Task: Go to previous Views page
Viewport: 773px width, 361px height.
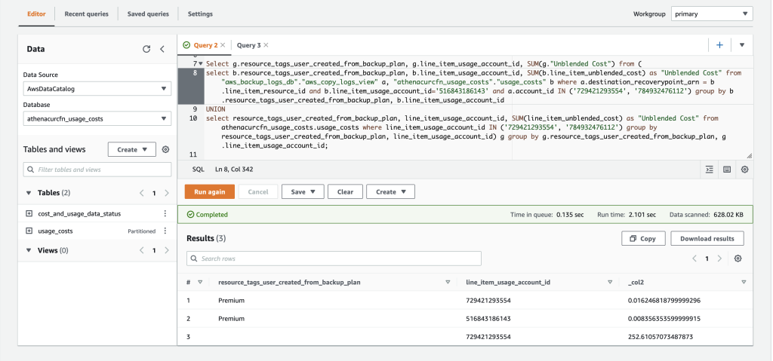Action: (141, 251)
